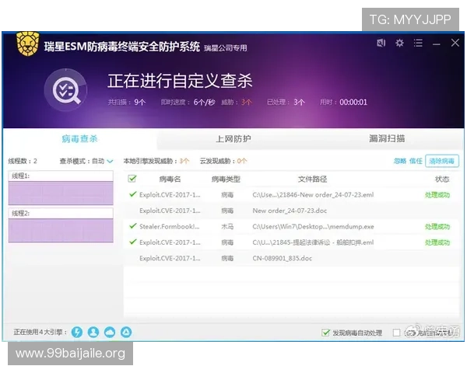
Task: Switch to 上网防护 tab
Action: [x=233, y=139]
